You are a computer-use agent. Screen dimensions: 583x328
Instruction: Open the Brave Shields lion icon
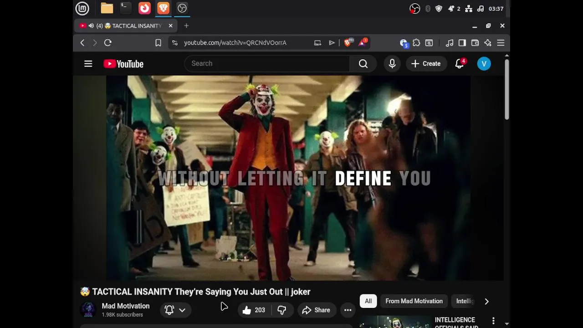(348, 42)
